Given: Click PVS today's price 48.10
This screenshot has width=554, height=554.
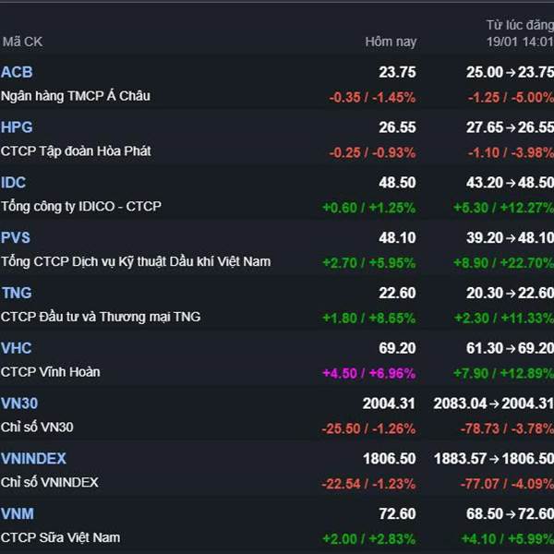Looking at the screenshot, I should [397, 238].
